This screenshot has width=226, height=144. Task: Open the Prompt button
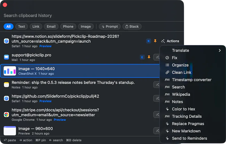pos(110,26)
